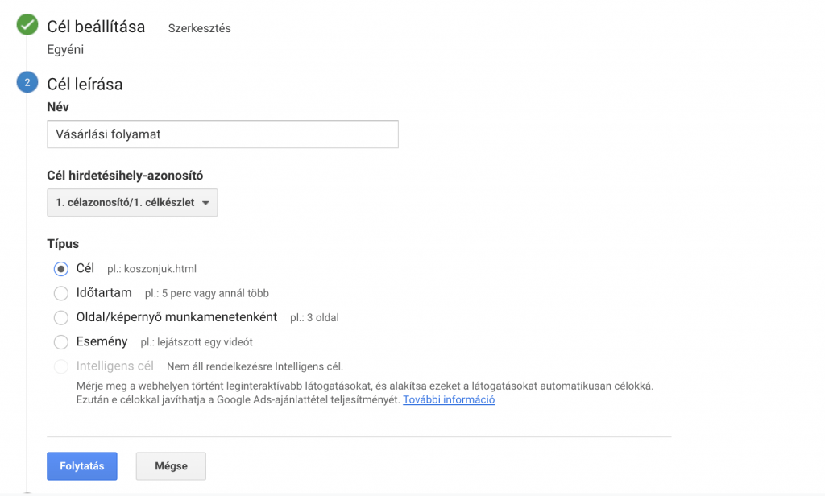This screenshot has width=825, height=496.
Task: Click the blue step 2 circle icon
Action: [27, 83]
